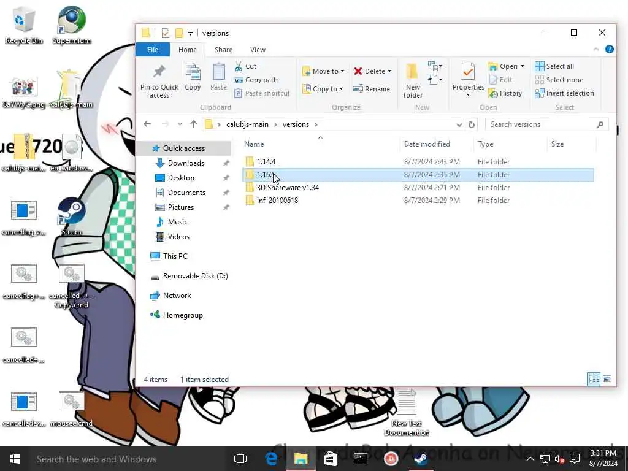
Task: Select the inf-20100618 folder
Action: coord(418,201)
